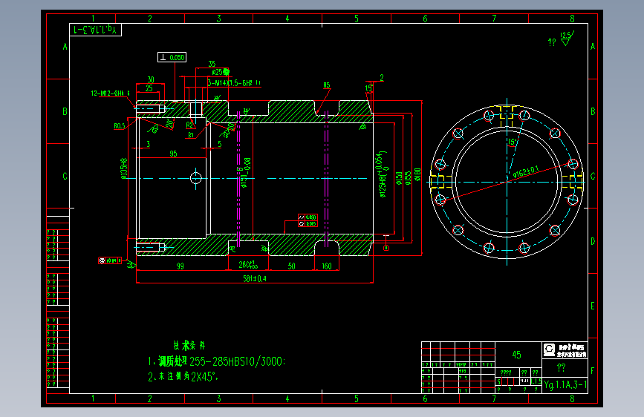Select the 99 length dimension
The image size is (644, 417).
[180, 266]
